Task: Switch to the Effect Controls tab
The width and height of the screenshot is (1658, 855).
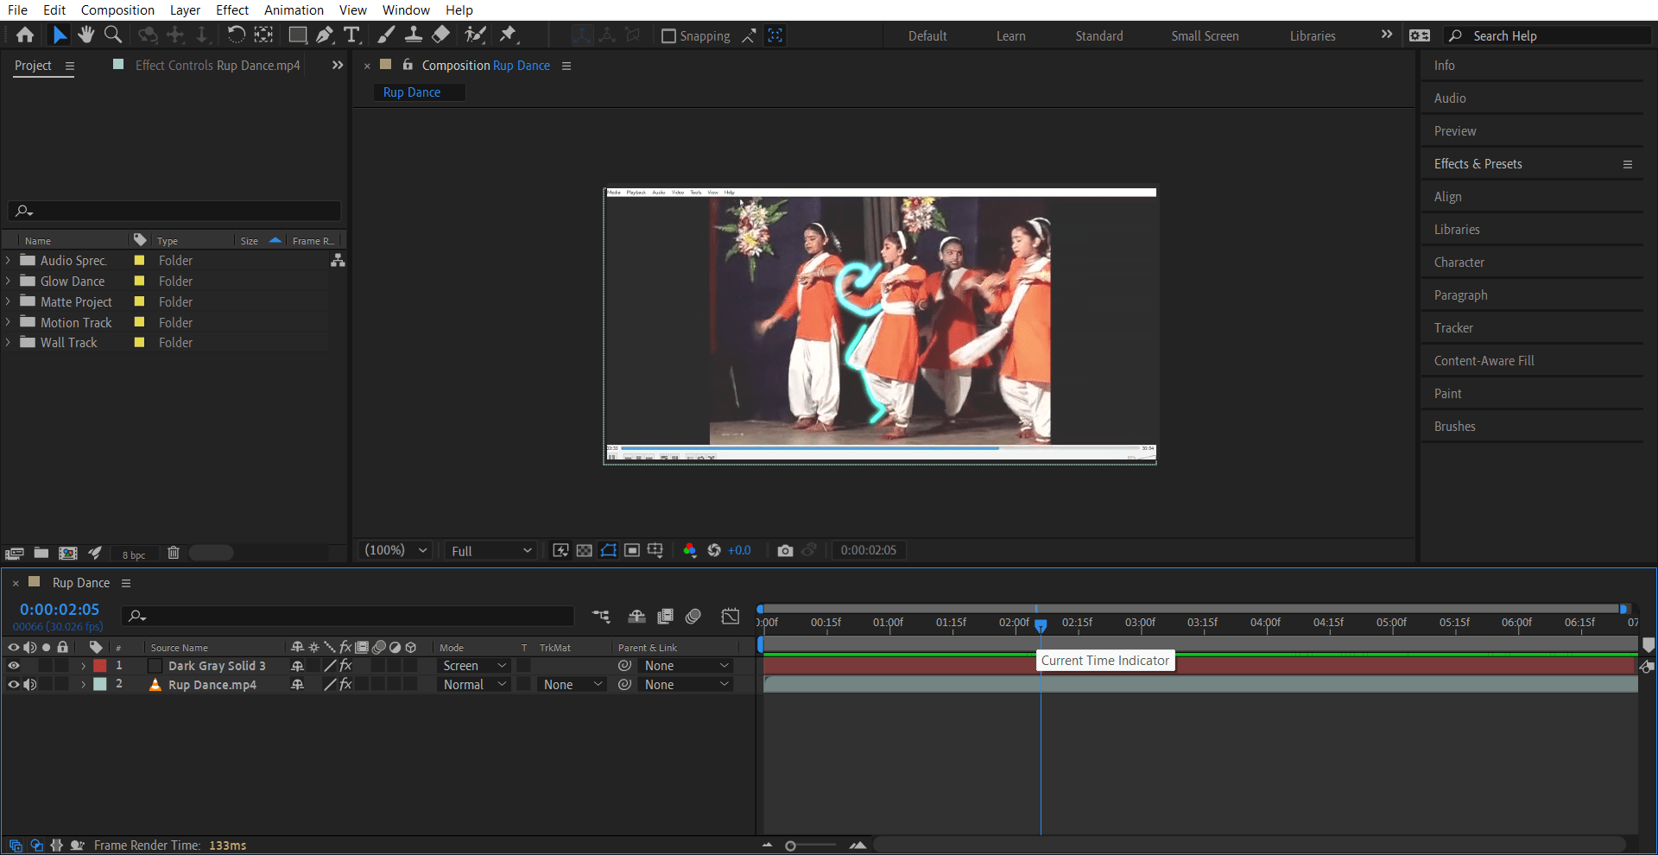Action: click(216, 65)
